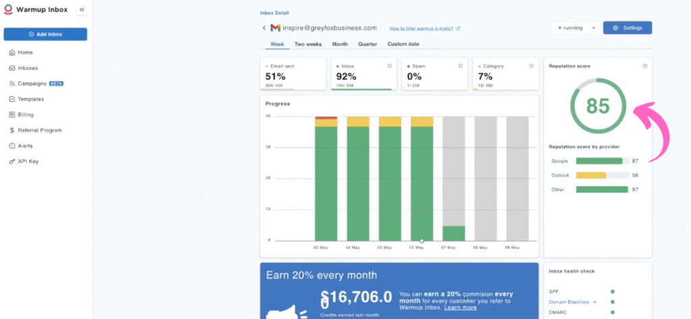Select the Custom date tab
The width and height of the screenshot is (691, 319).
(x=403, y=44)
